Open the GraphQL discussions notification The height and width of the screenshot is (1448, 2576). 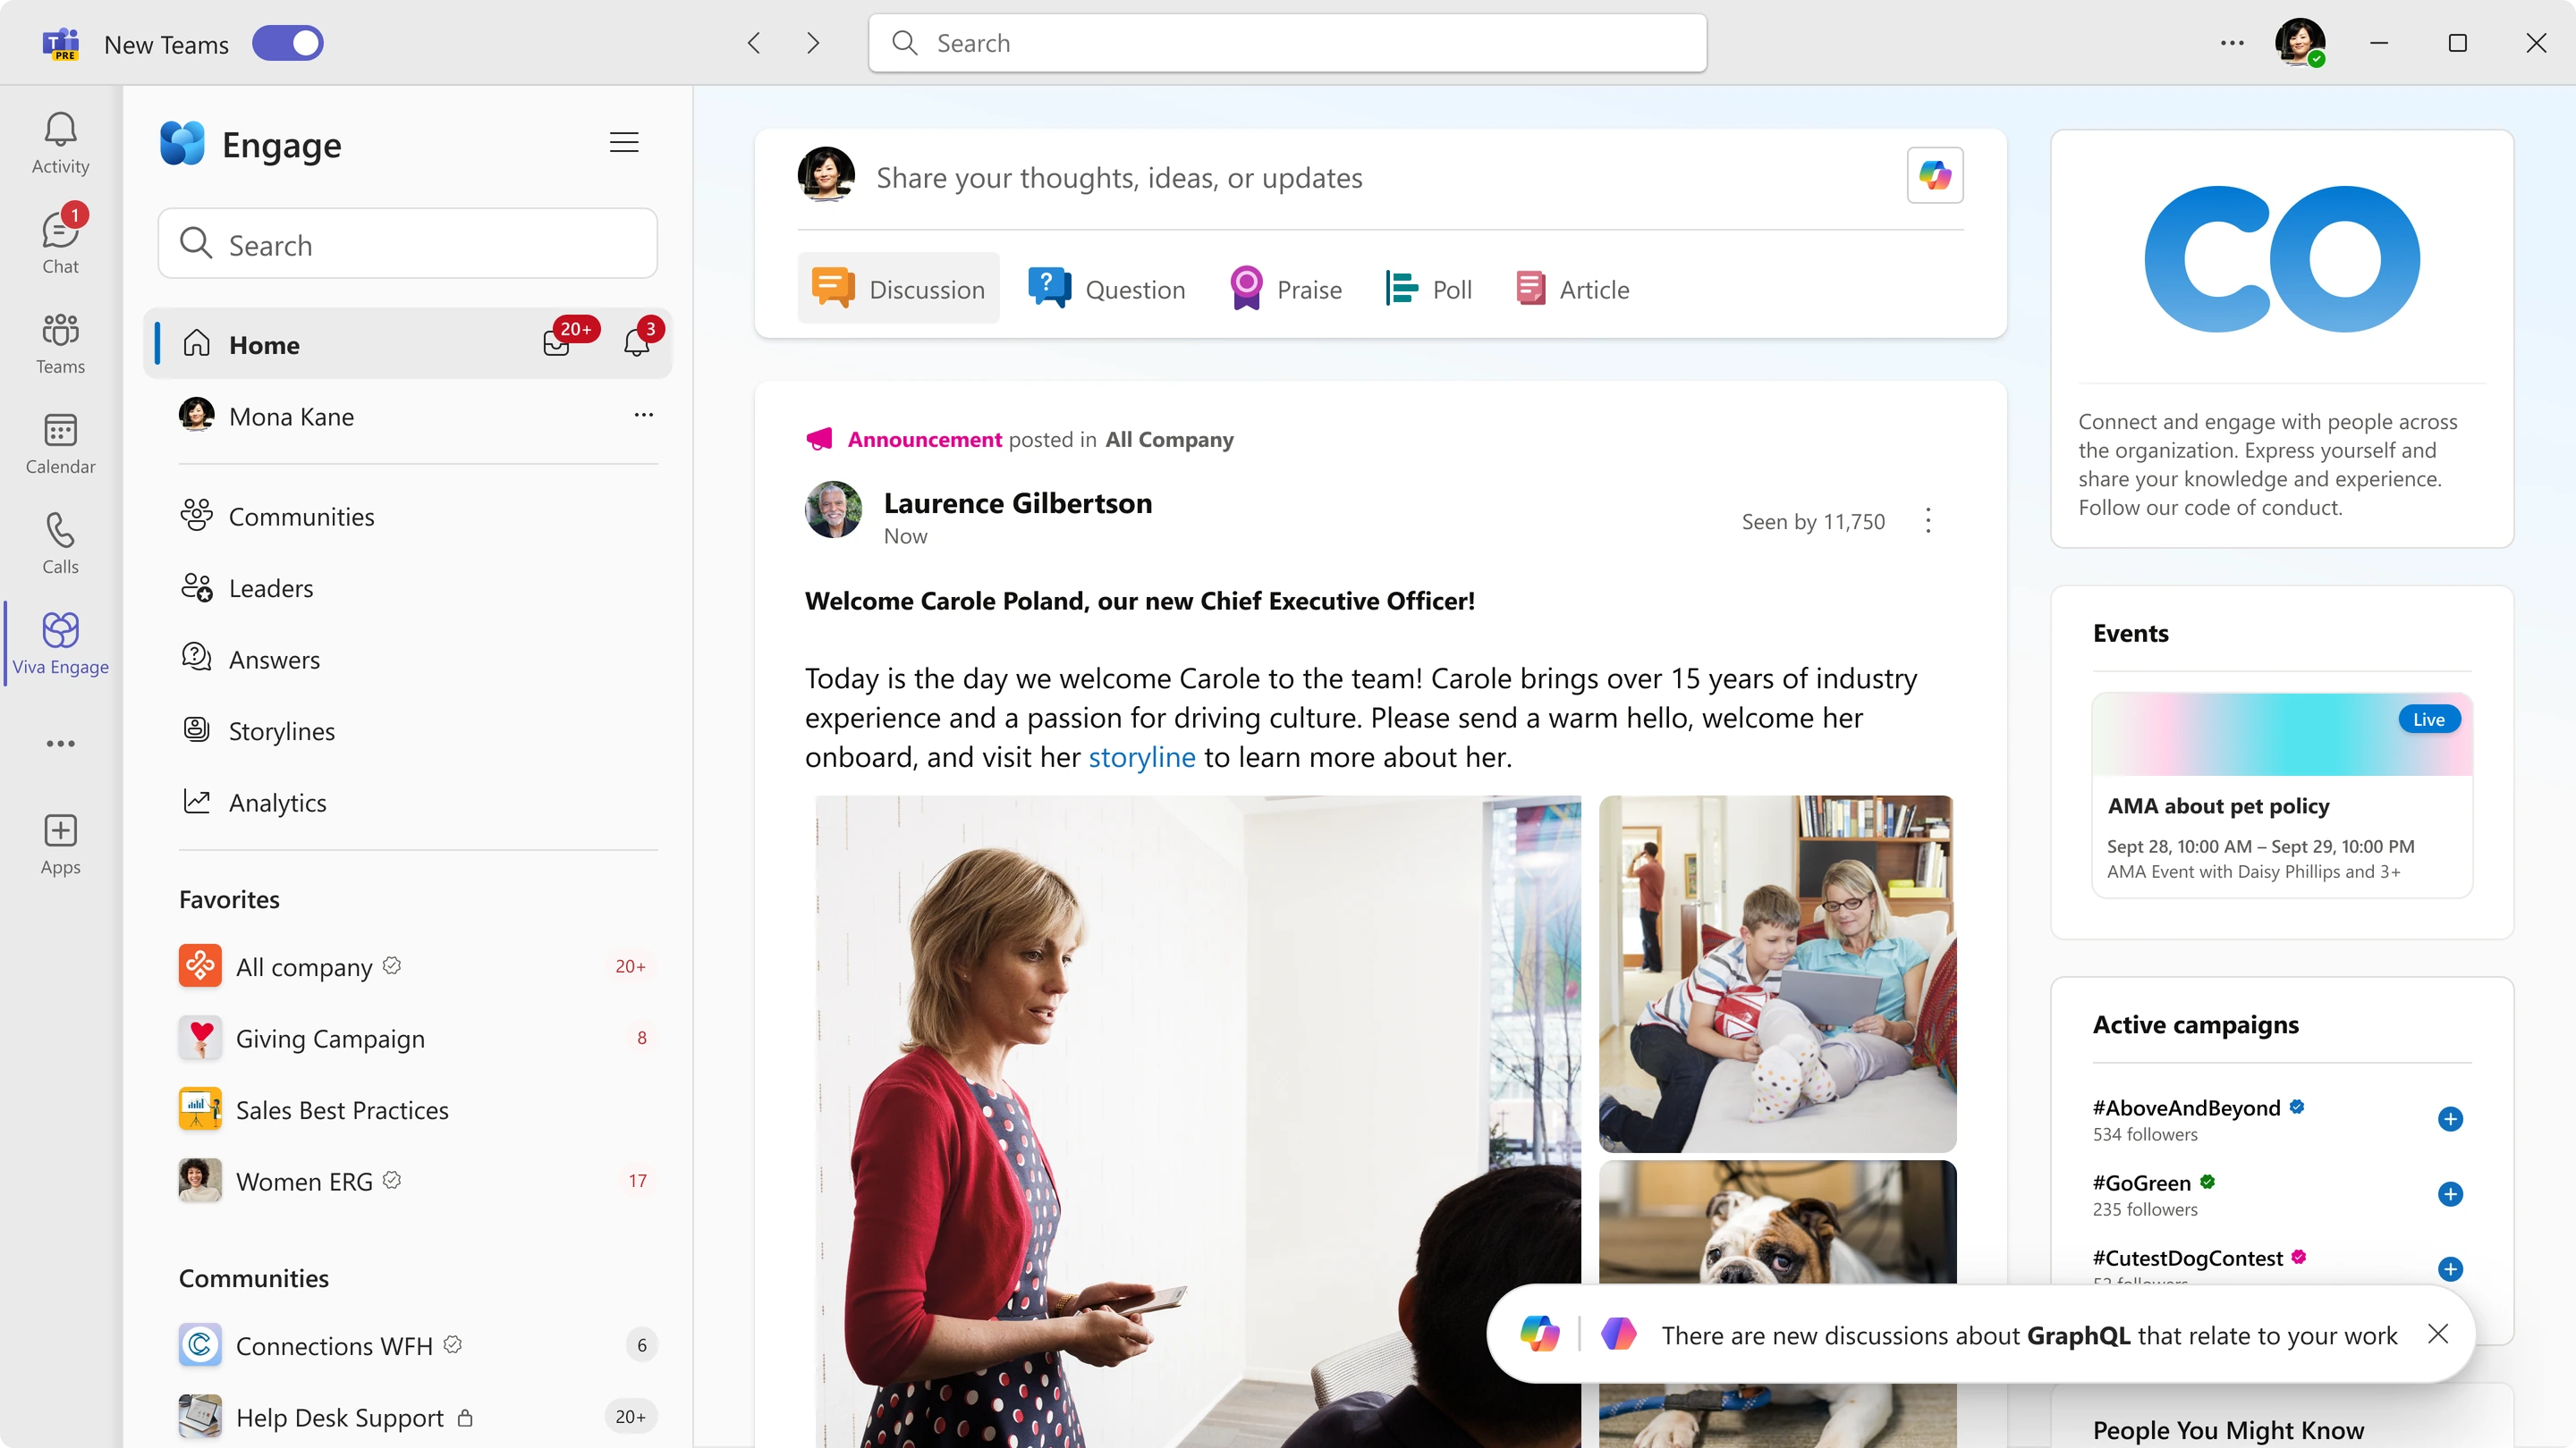point(2029,1335)
